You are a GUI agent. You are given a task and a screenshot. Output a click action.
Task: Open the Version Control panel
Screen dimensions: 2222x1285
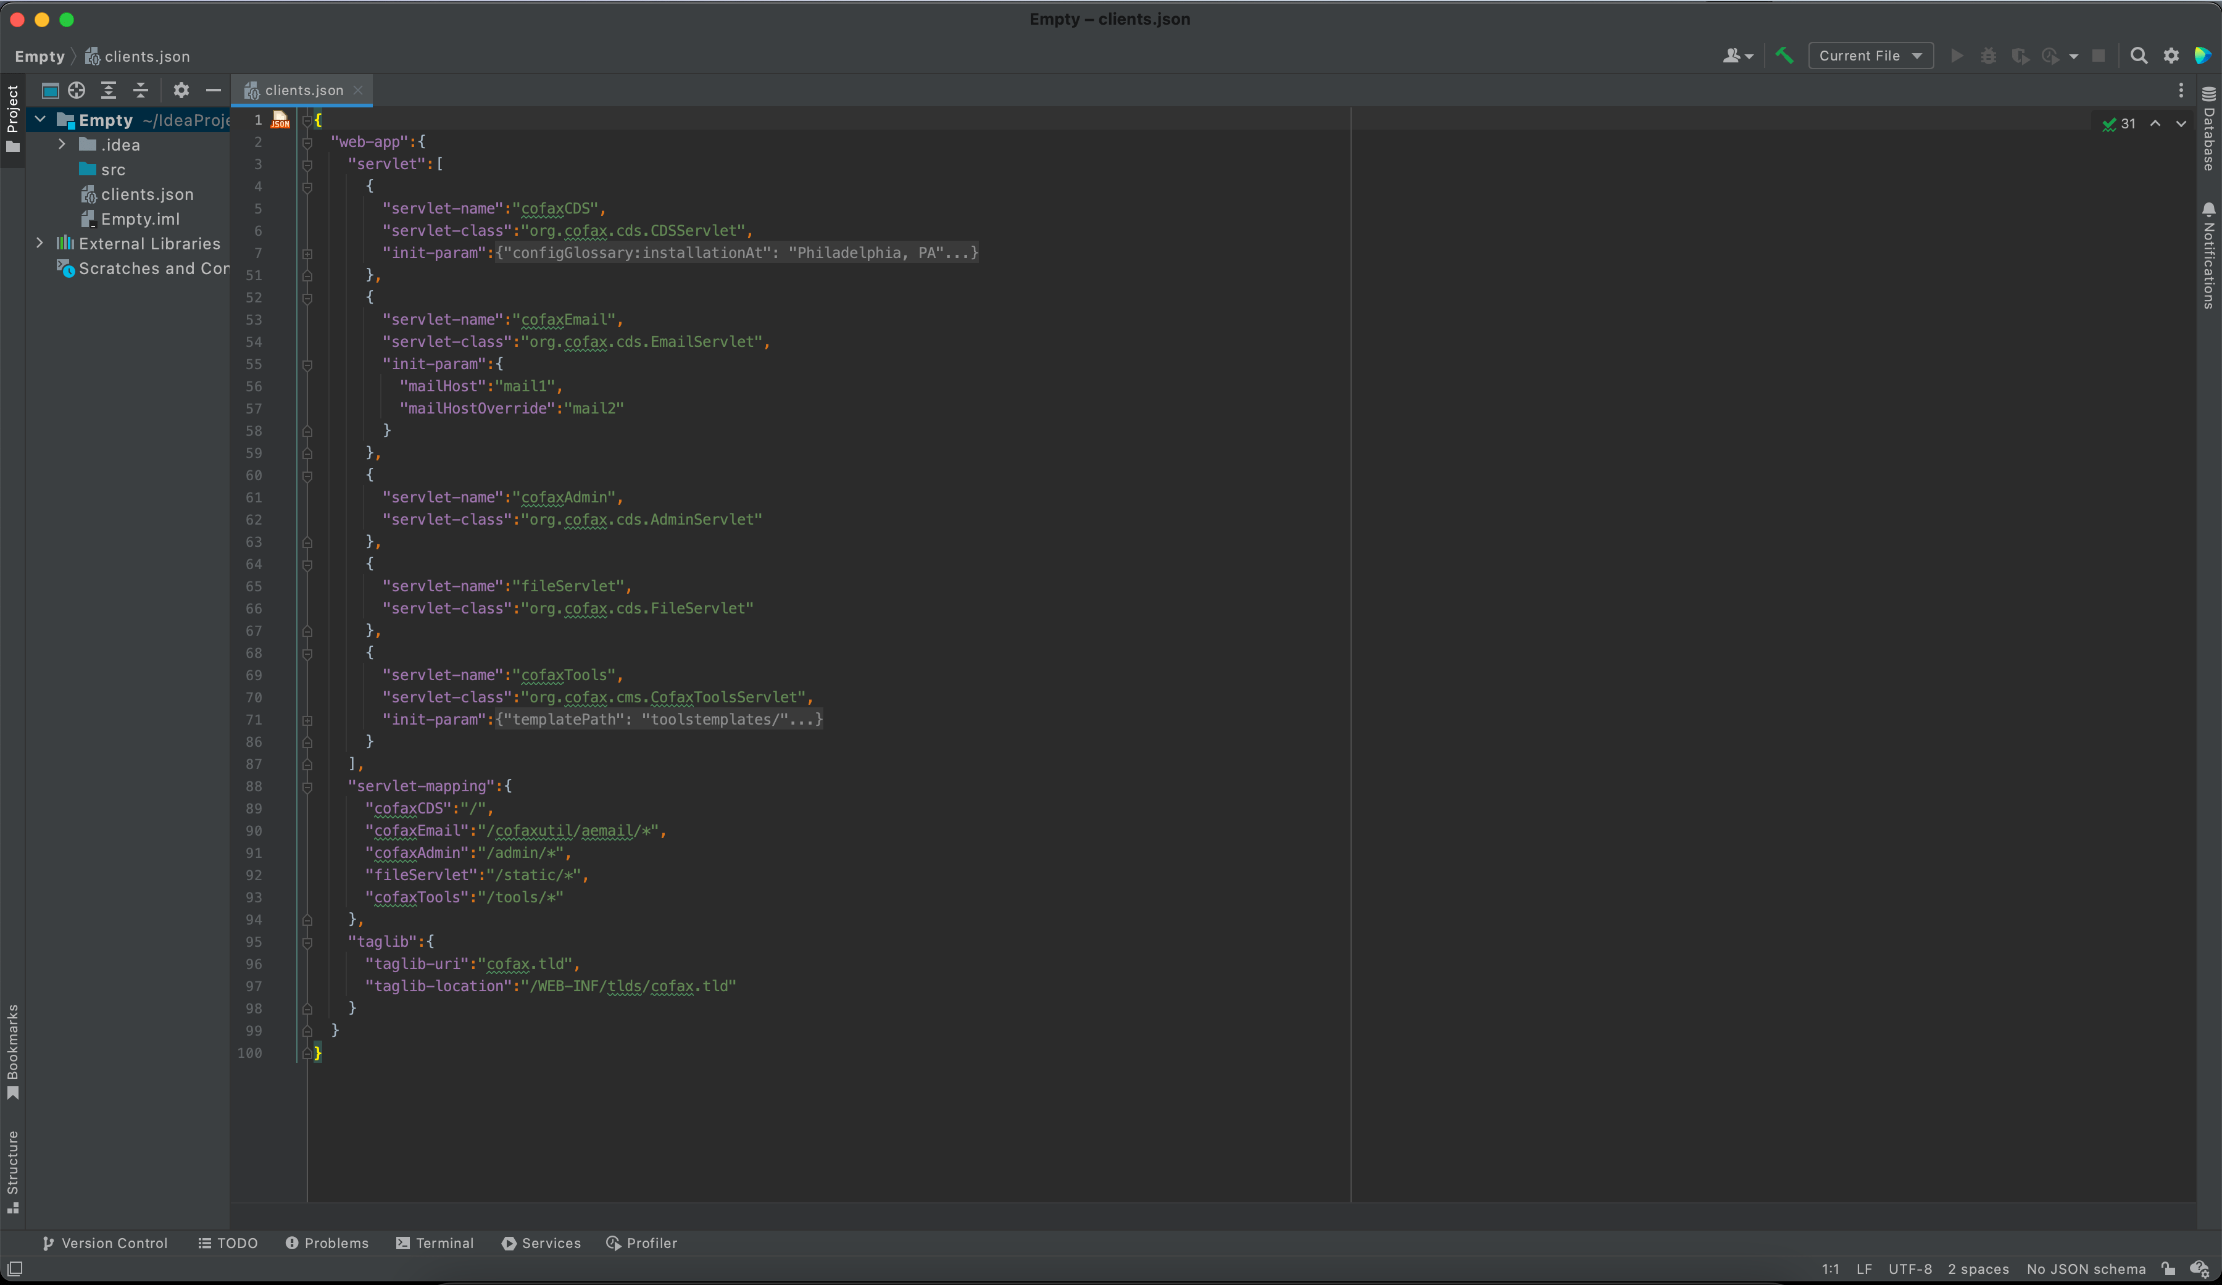(x=105, y=1242)
